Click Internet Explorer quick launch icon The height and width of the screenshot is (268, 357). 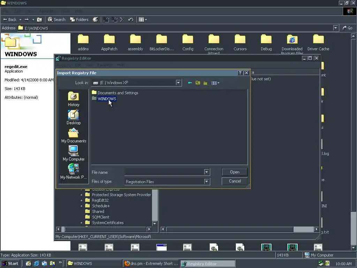[x=36, y=263]
